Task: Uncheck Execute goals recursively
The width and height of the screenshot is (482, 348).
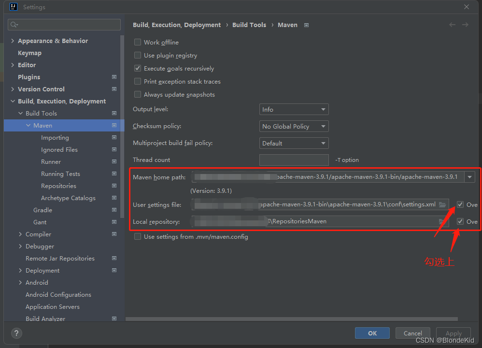Action: coord(138,68)
